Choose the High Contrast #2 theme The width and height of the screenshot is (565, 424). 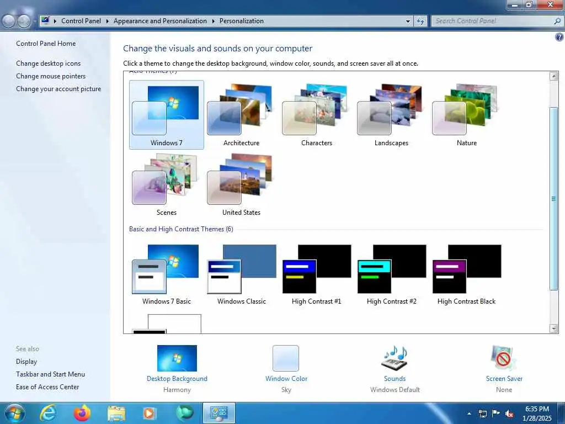(391, 275)
